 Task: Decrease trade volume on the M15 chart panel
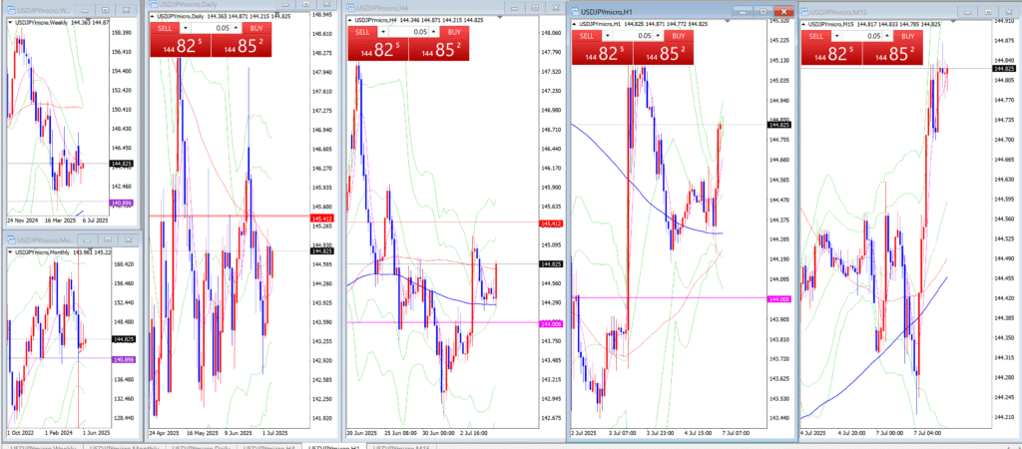tap(837, 36)
